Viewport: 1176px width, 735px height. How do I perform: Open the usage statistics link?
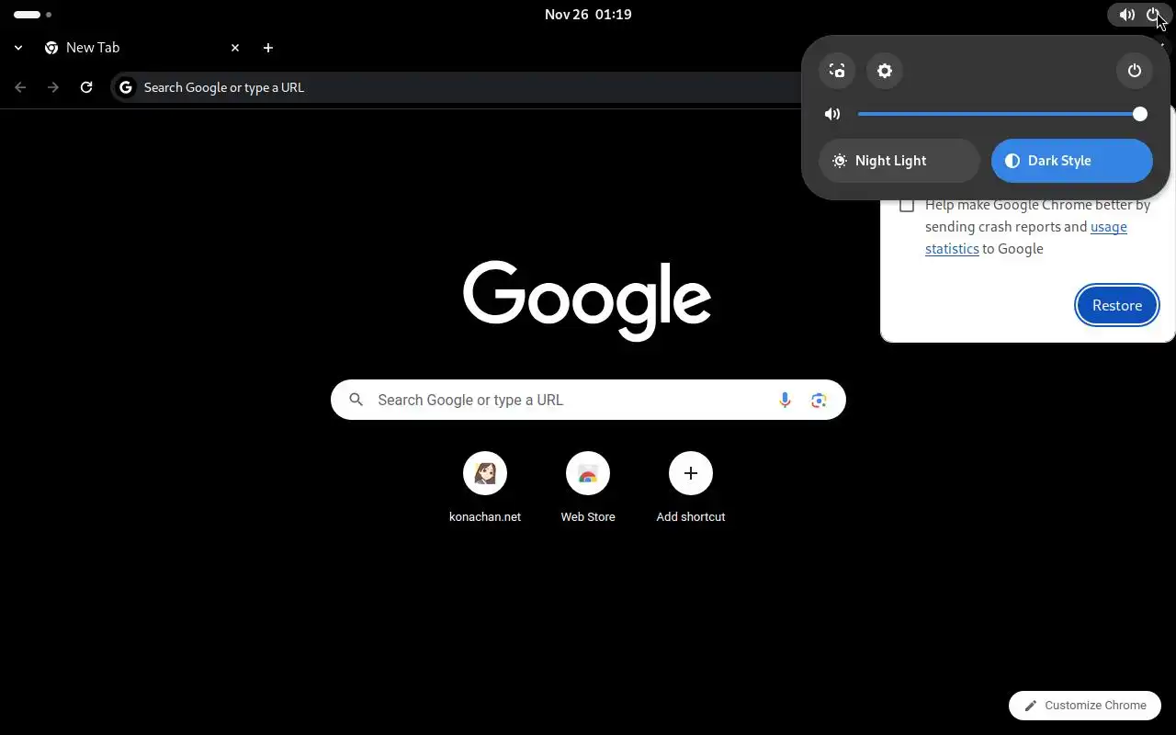point(1026,238)
